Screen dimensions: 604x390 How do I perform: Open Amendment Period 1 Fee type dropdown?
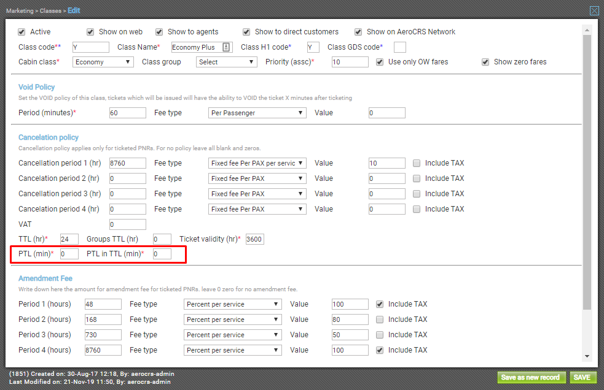point(233,304)
